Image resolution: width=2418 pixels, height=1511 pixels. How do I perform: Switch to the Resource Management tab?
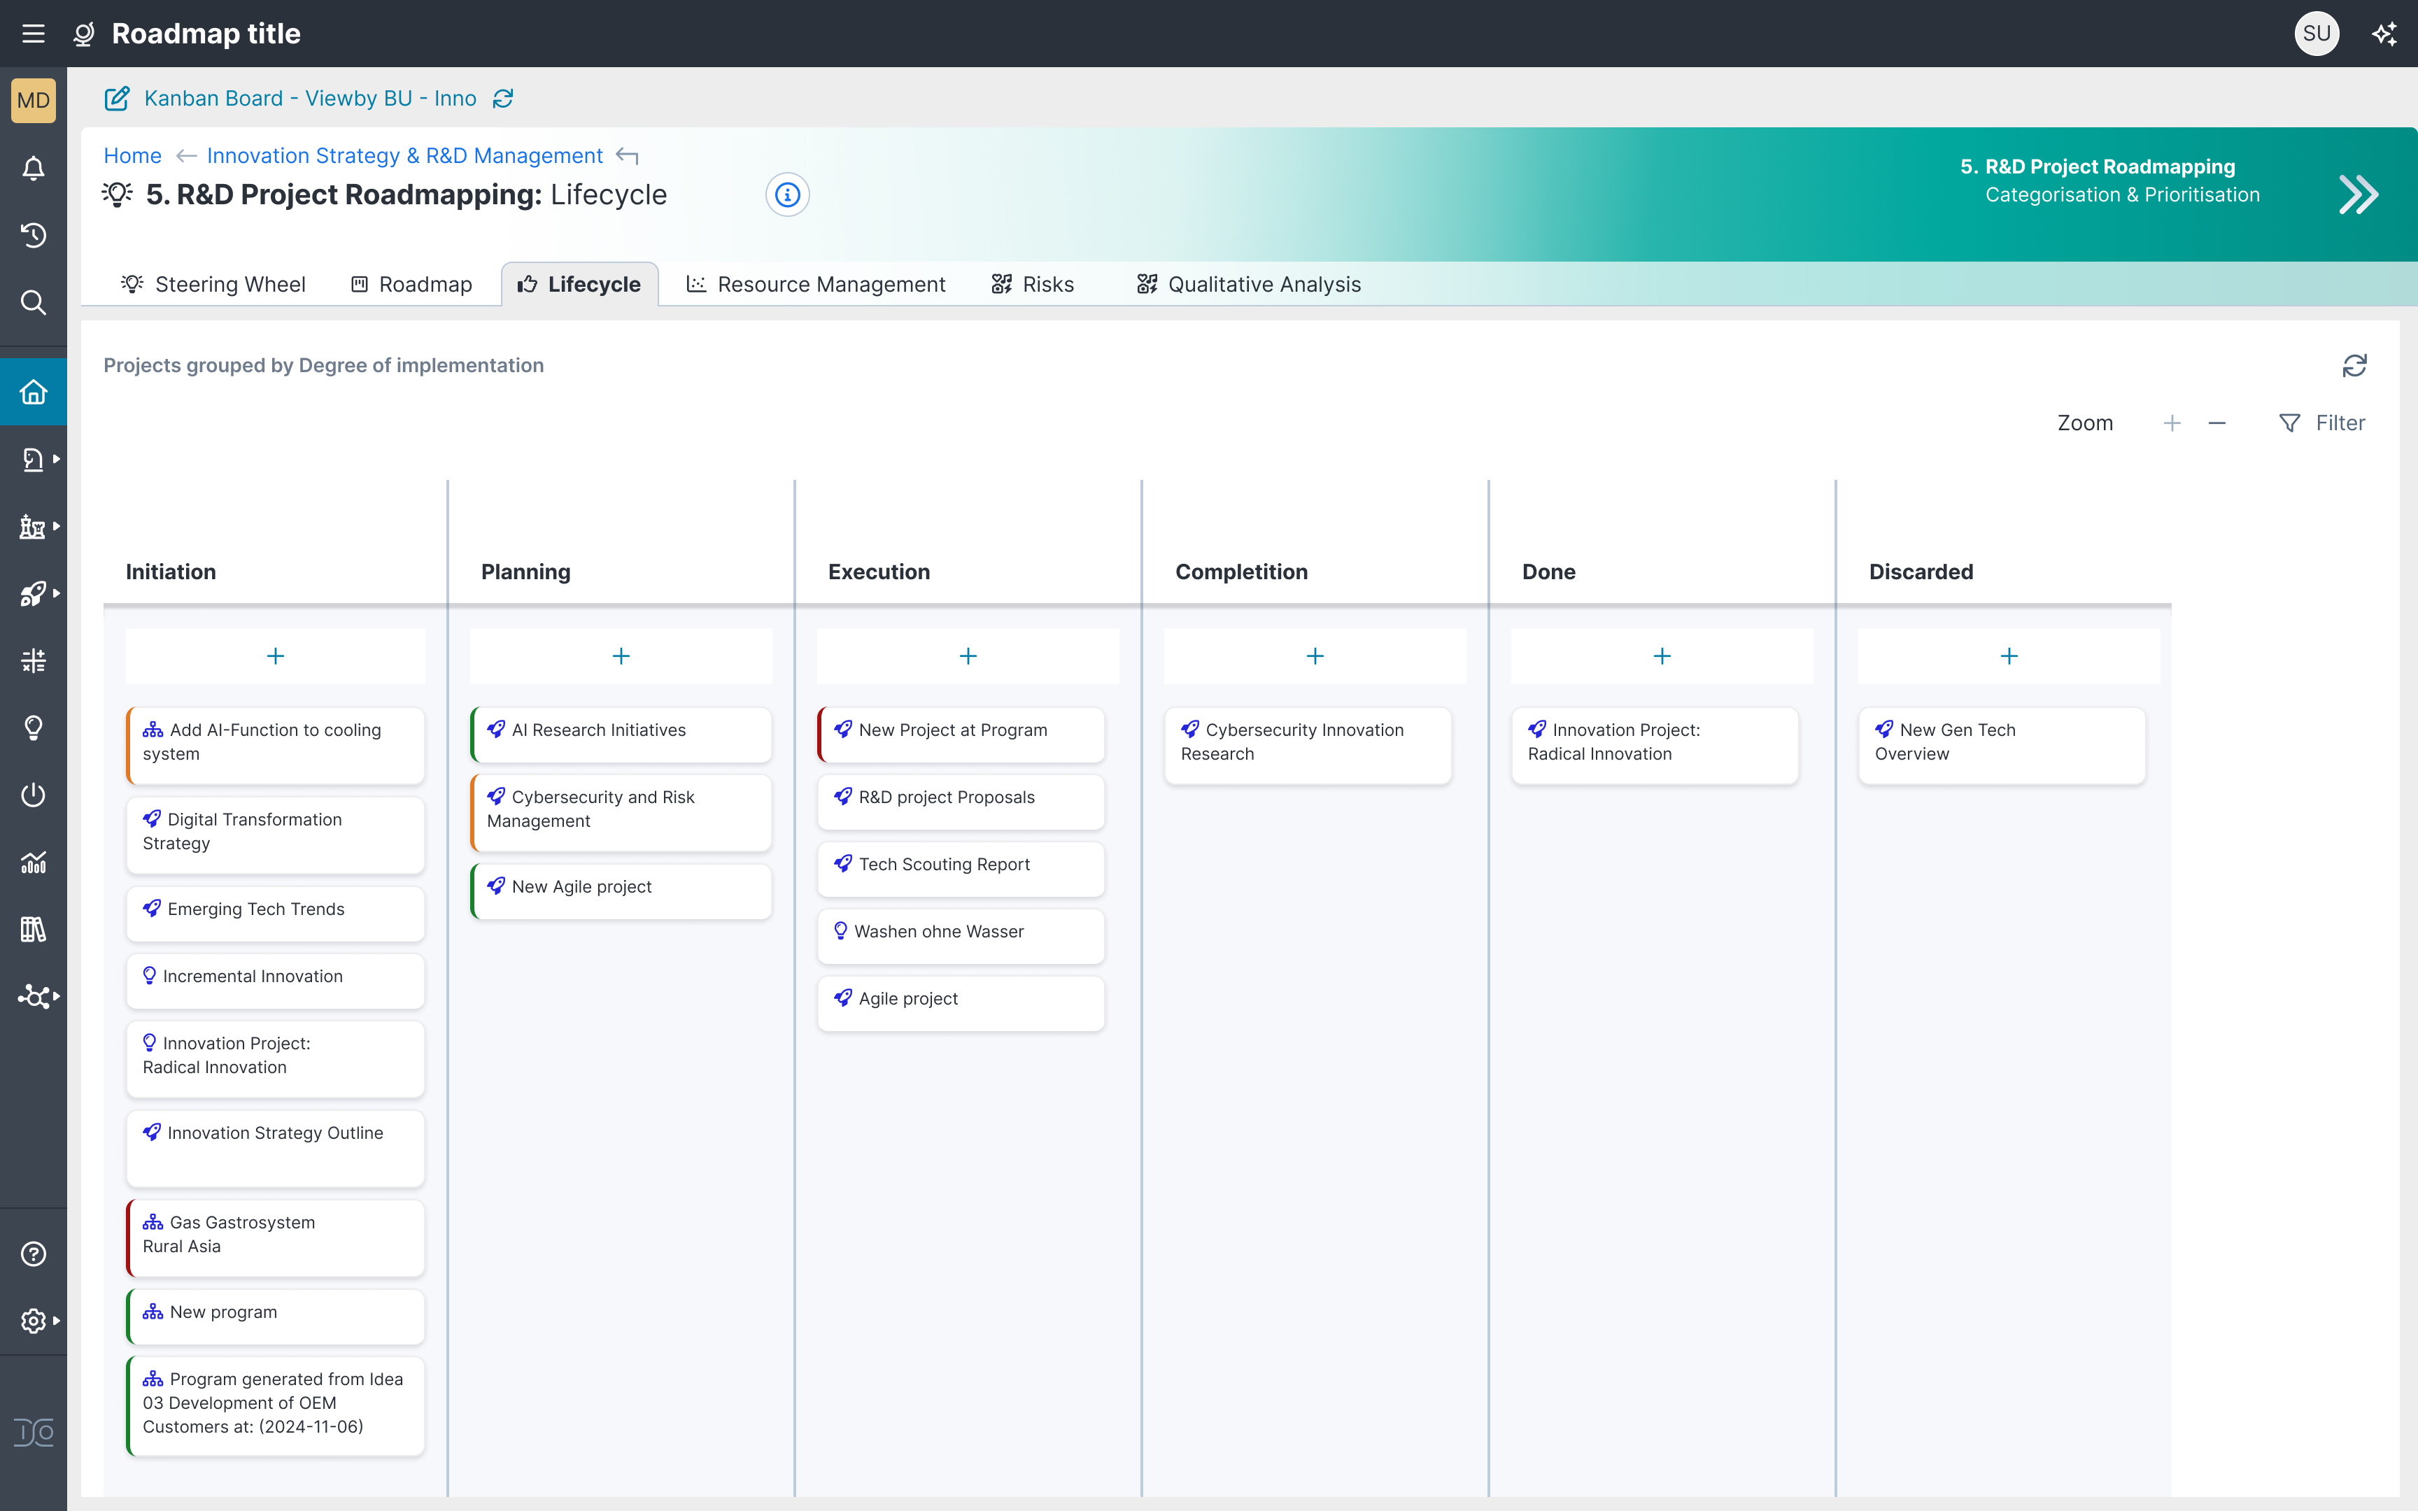[815, 285]
